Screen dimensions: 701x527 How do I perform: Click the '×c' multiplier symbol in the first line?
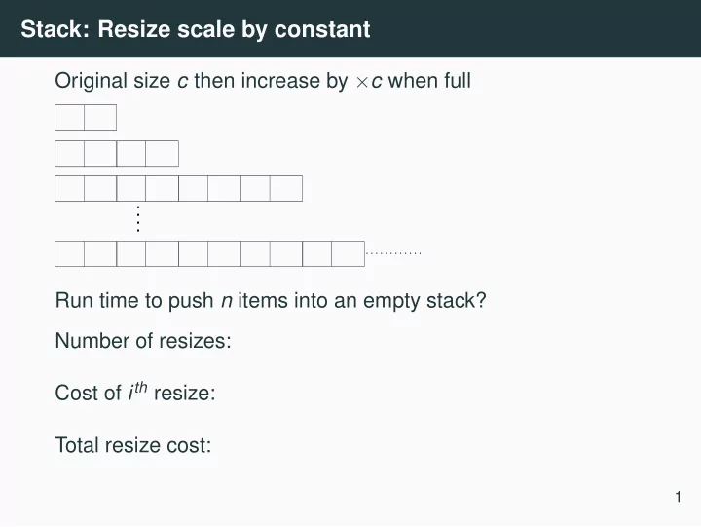(x=369, y=82)
